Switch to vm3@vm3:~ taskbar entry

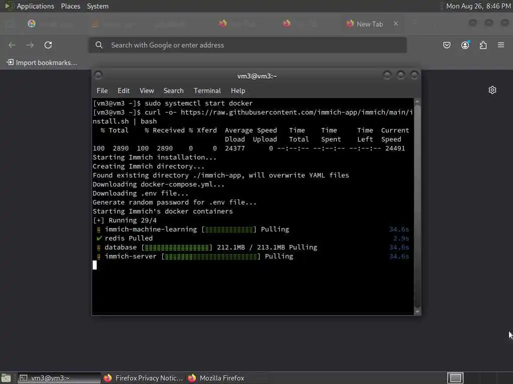coord(59,378)
